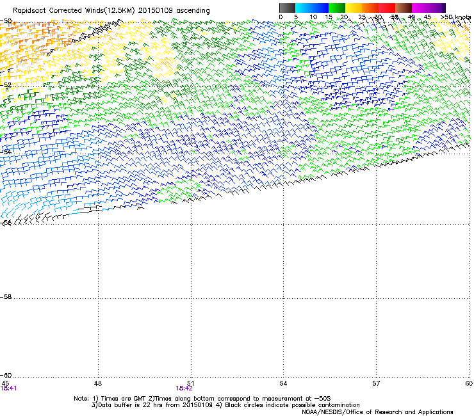Click the 'Black circles indicate possible contamination' note
Viewport: 474px width, 416px height.
(x=292, y=405)
